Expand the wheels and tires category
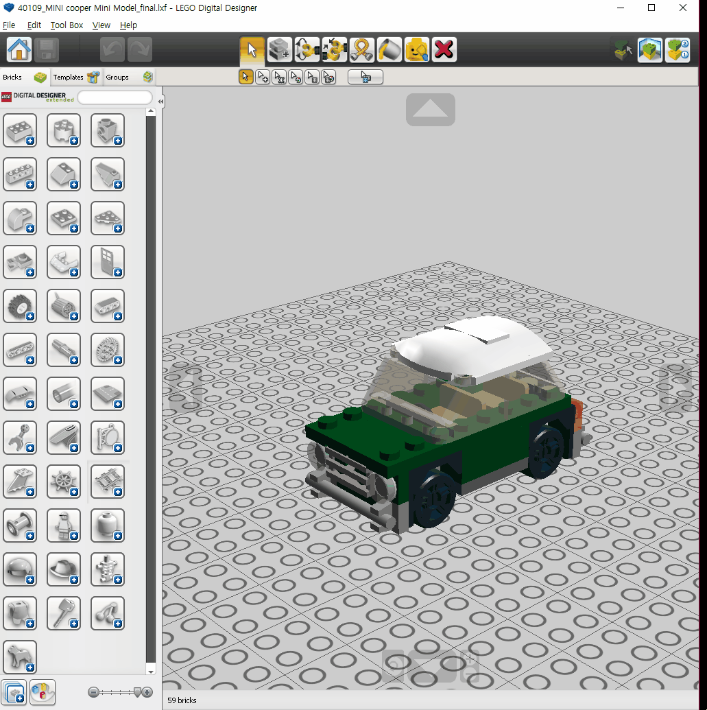Viewport: 707px width, 710px height. click(20, 306)
